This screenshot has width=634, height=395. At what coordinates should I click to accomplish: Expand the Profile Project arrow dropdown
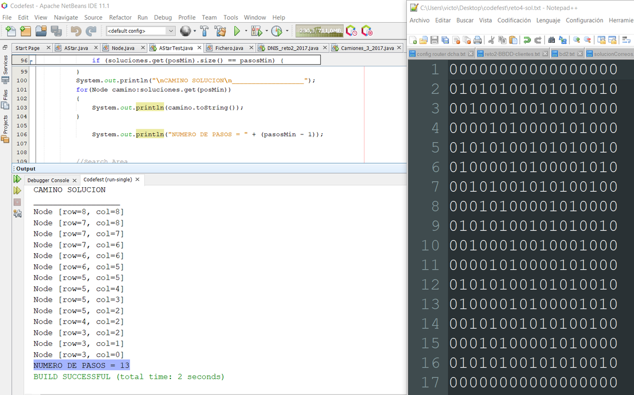[287, 31]
